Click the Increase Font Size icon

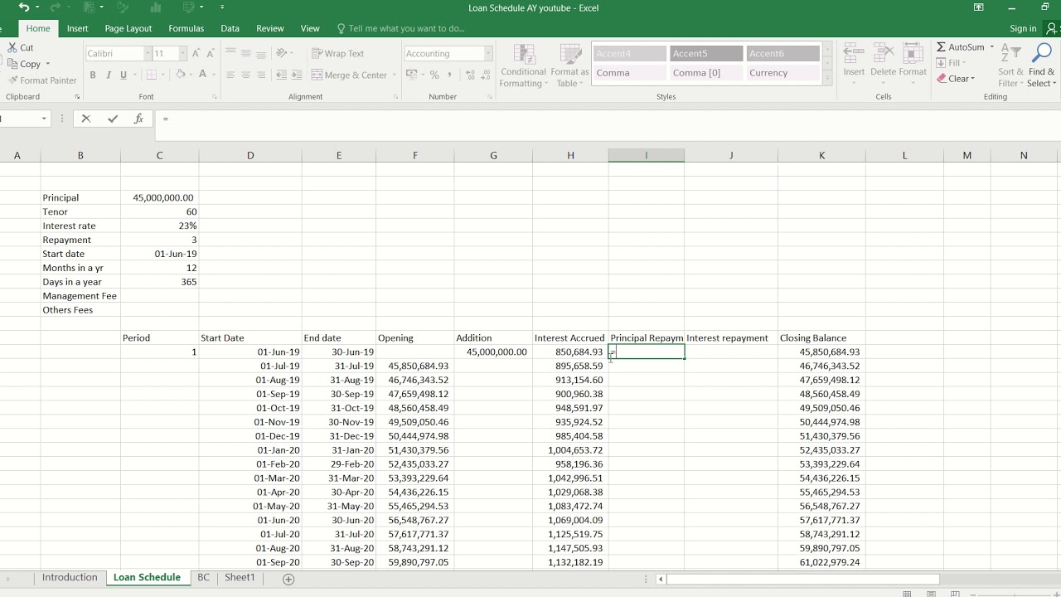196,53
